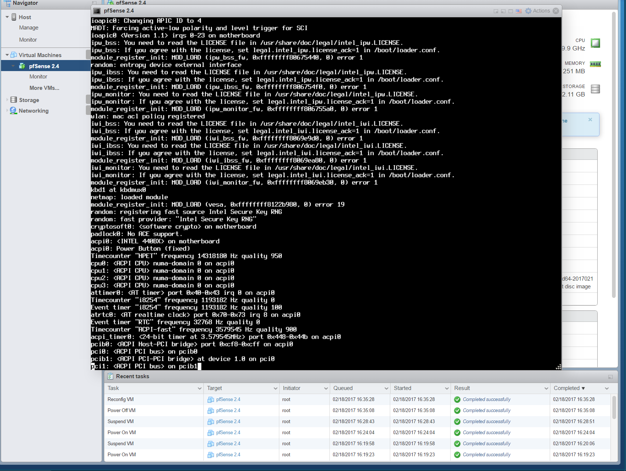Dismiss the blue notification with the X
The image size is (626, 471).
tap(590, 120)
